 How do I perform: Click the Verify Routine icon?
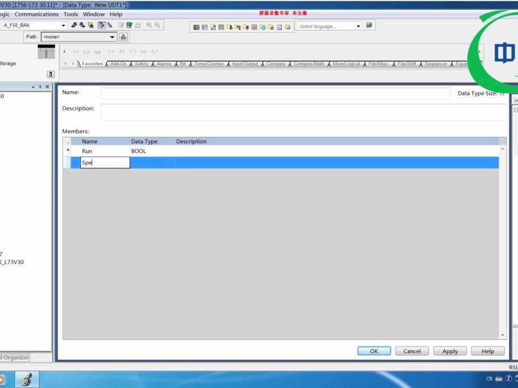121,25
